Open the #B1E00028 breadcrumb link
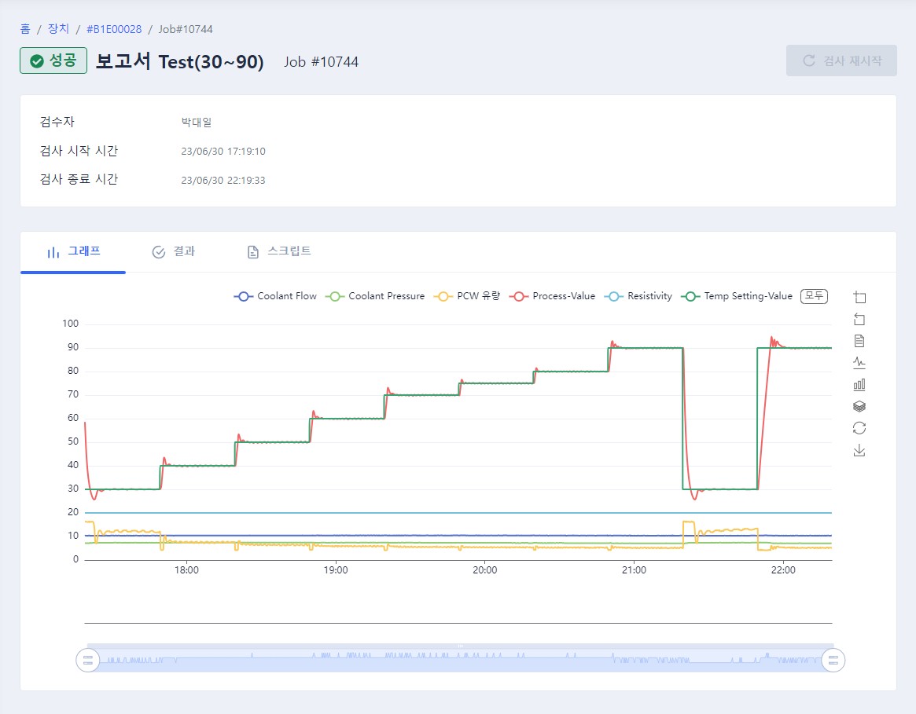Image resolution: width=916 pixels, height=714 pixels. click(114, 29)
